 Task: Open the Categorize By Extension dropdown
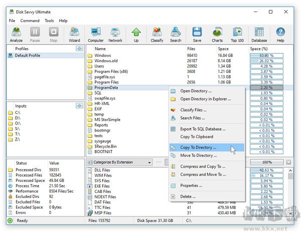coord(119,162)
